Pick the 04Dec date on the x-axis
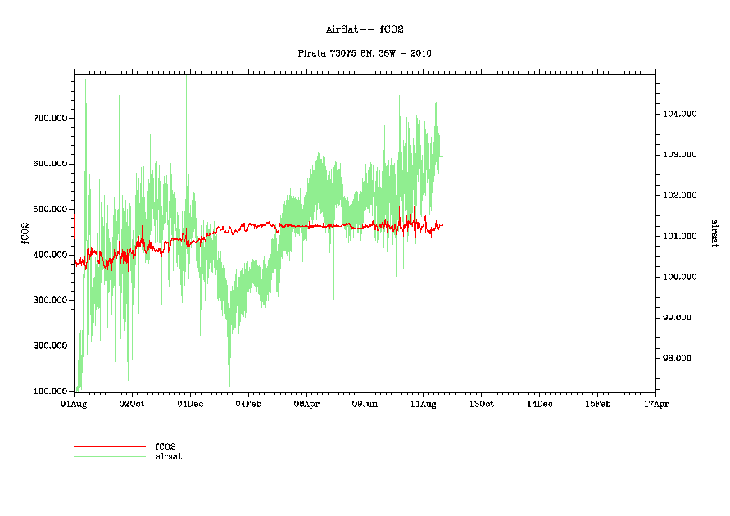The image size is (730, 516). tap(190, 404)
